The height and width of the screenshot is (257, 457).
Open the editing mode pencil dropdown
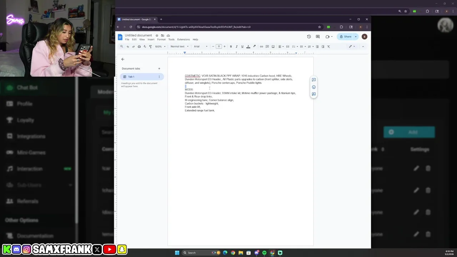352,46
